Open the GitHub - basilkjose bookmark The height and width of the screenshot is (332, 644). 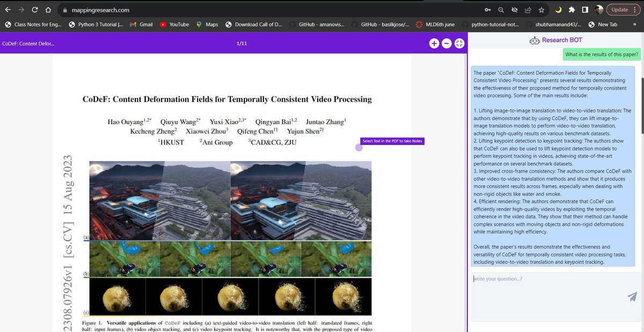tap(380, 24)
